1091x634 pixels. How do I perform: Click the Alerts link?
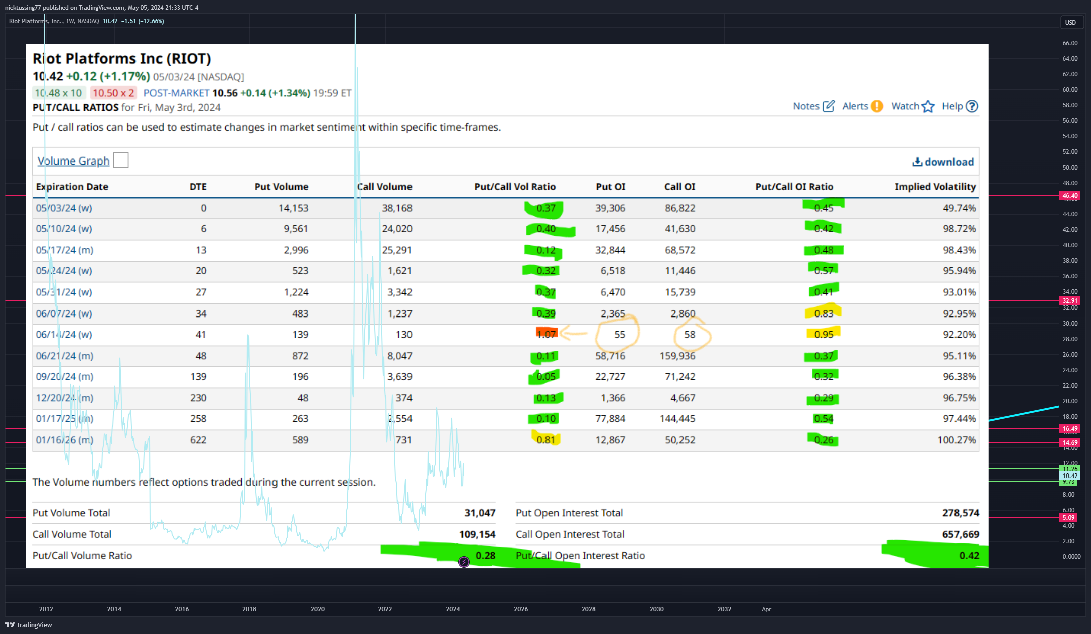pyautogui.click(x=855, y=106)
